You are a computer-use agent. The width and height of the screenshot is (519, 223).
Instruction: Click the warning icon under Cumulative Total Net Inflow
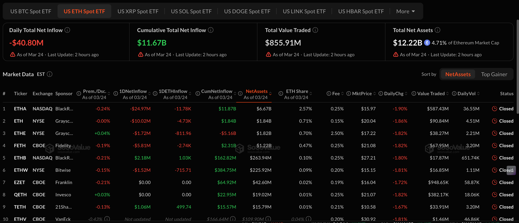141,54
